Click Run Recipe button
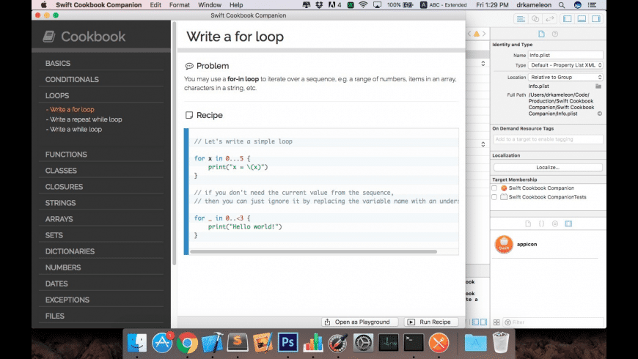This screenshot has height=359, width=638. point(431,322)
